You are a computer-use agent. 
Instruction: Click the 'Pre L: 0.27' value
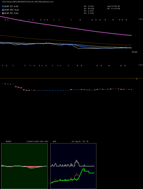tap(89, 11)
